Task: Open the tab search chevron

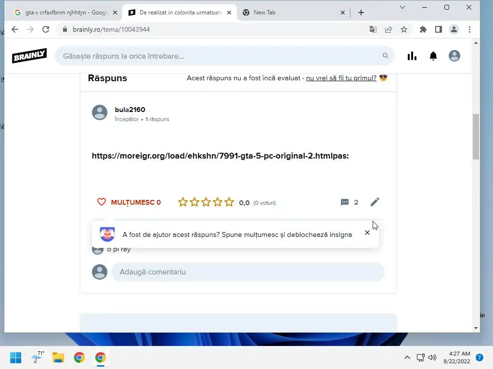Action: point(402,7)
